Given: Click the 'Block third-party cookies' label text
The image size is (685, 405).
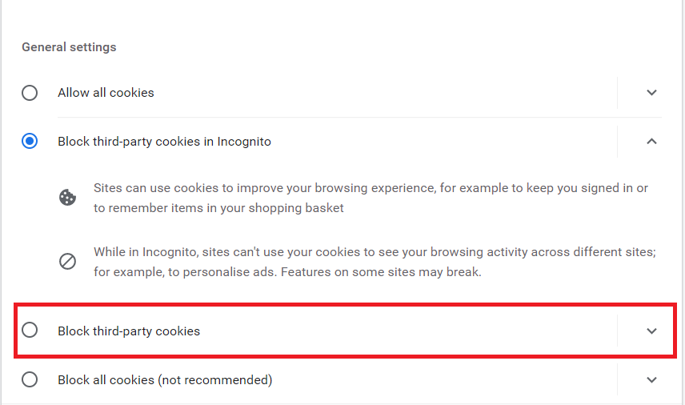Looking at the screenshot, I should [129, 331].
